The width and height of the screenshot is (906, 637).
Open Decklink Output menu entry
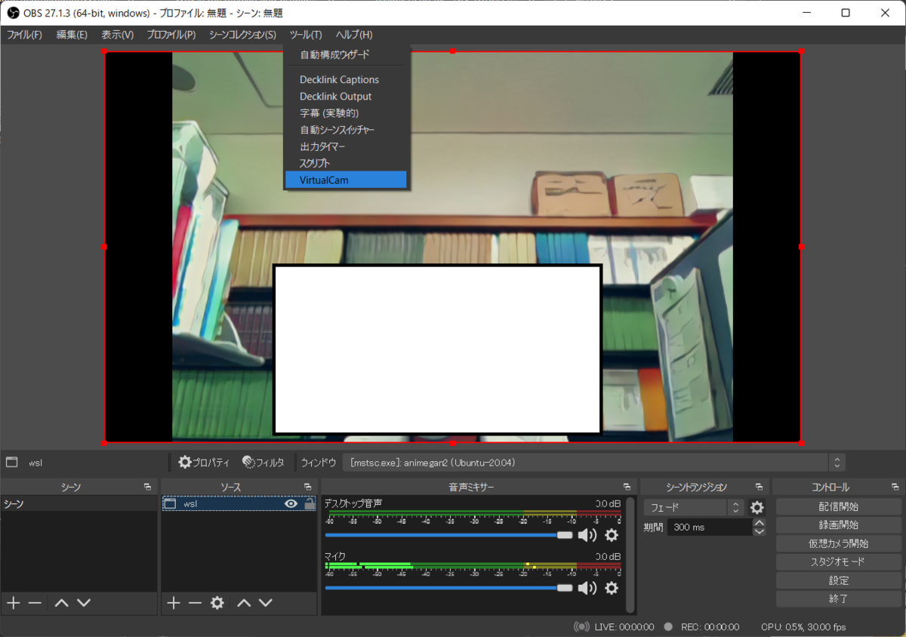point(346,97)
